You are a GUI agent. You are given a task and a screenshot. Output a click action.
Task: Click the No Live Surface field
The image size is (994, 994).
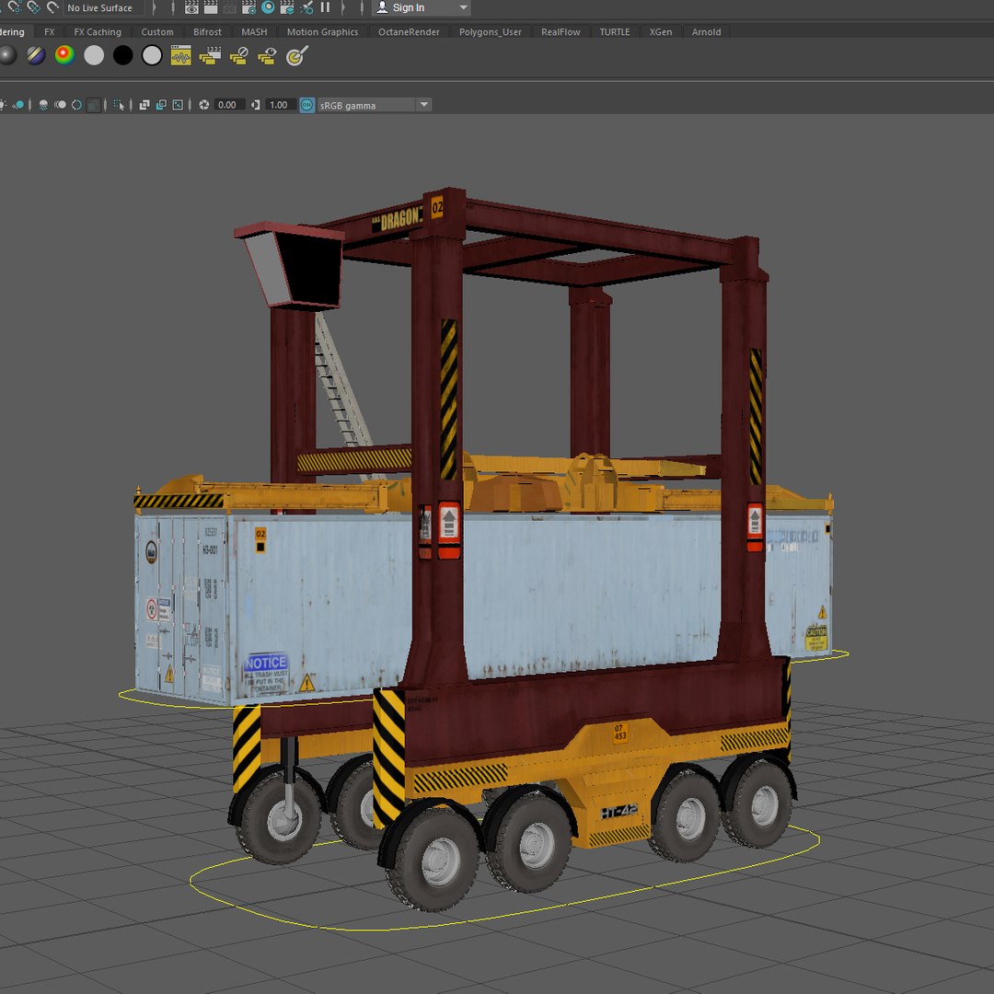coord(103,7)
